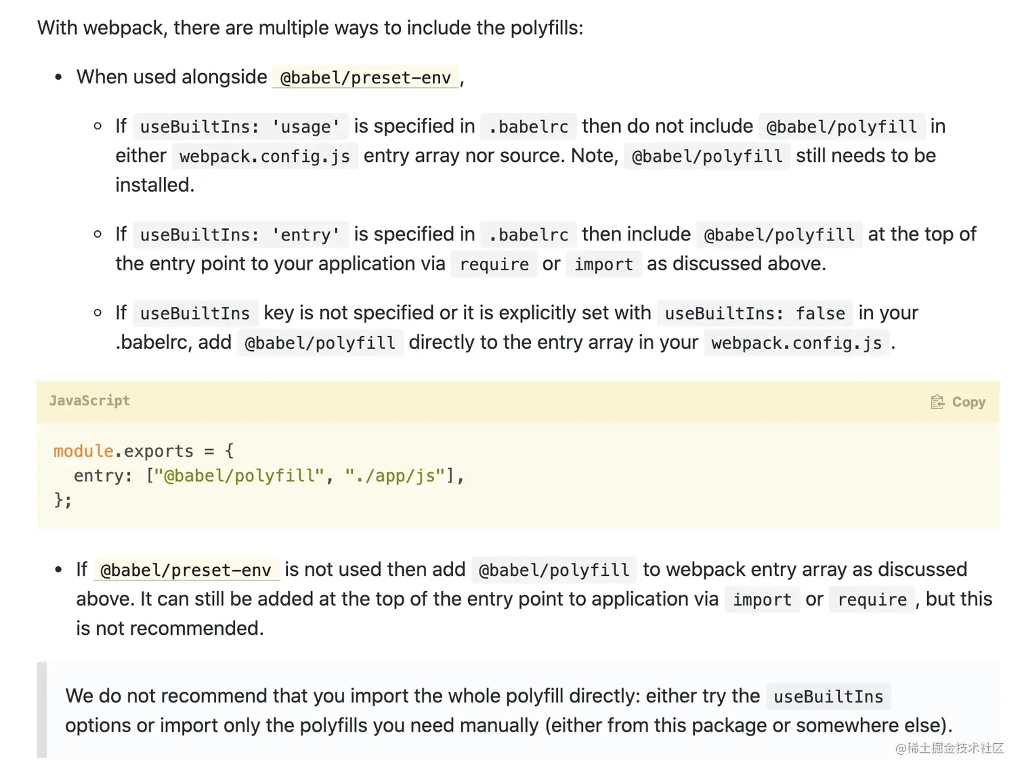Select entry array line inside code block
Image resolution: width=1024 pixels, height=775 pixels.
point(269,476)
